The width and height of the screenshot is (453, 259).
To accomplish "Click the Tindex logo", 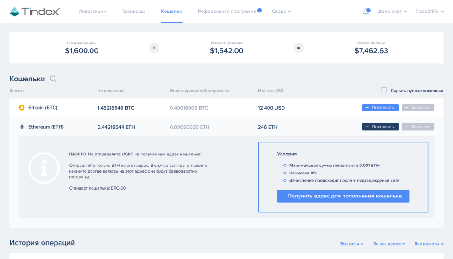I will (35, 11).
